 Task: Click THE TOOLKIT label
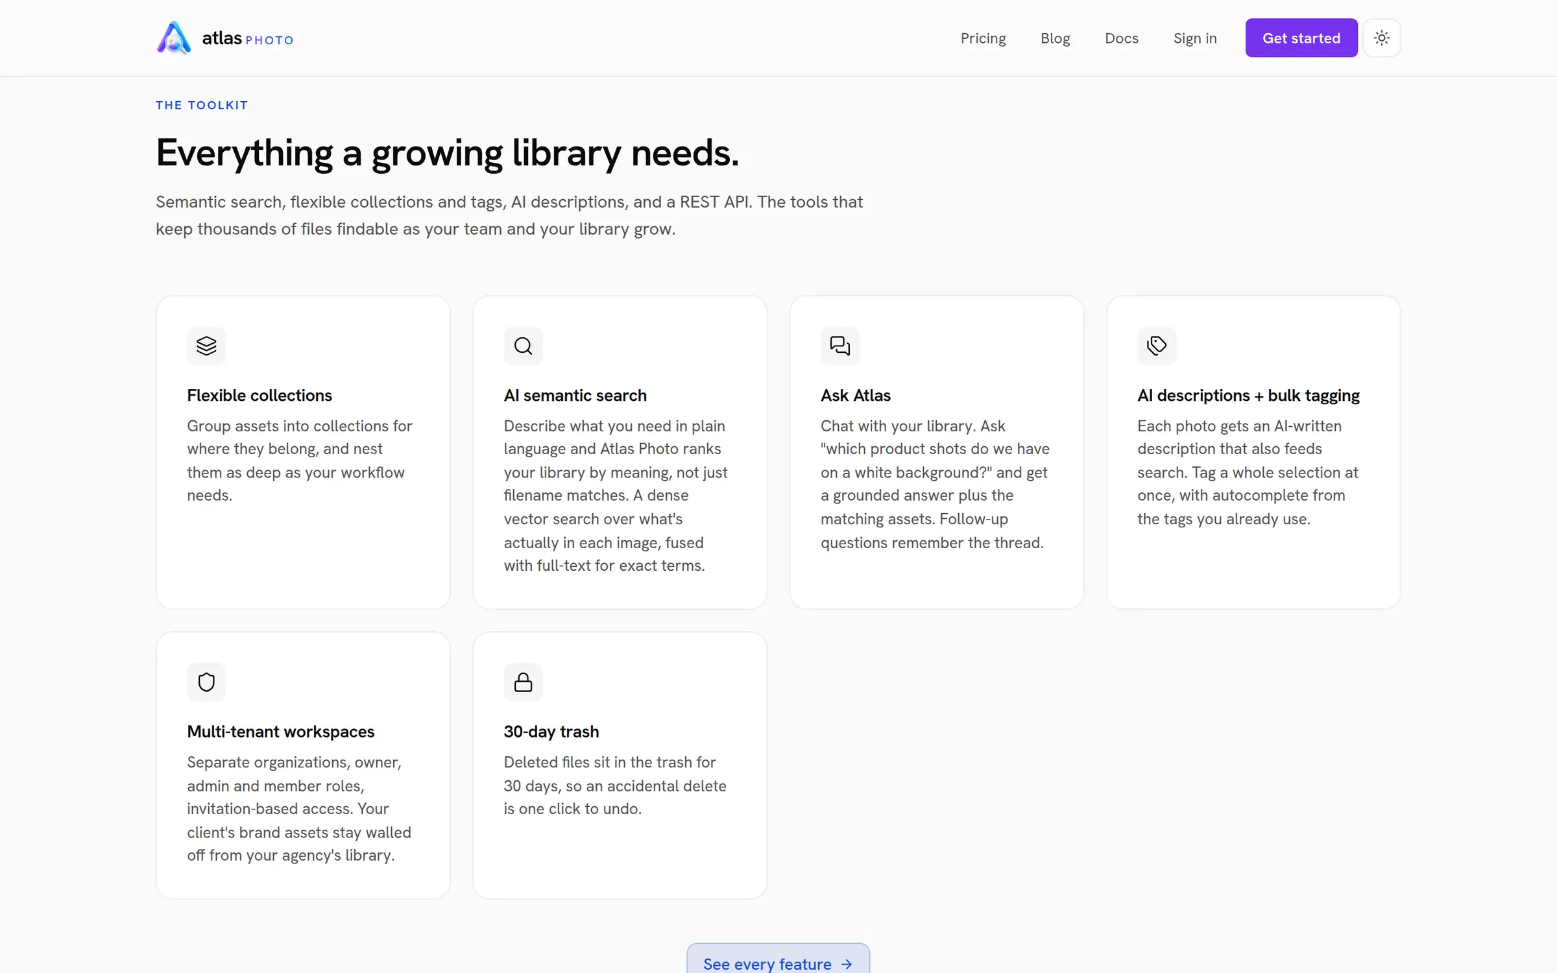[x=202, y=105]
